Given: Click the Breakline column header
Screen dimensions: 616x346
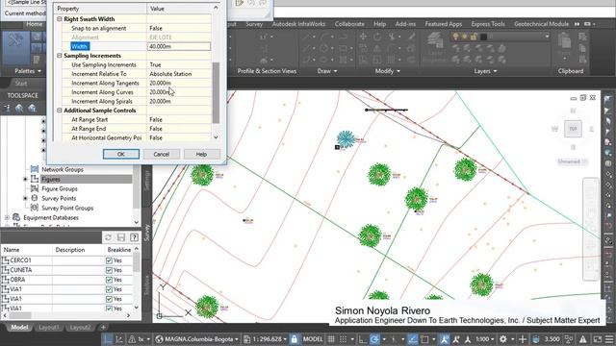Looking at the screenshot, I should [x=119, y=250].
